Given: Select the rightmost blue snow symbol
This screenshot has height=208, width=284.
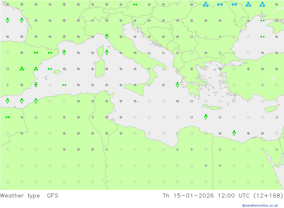Looking at the screenshot, I should tap(262, 5).
